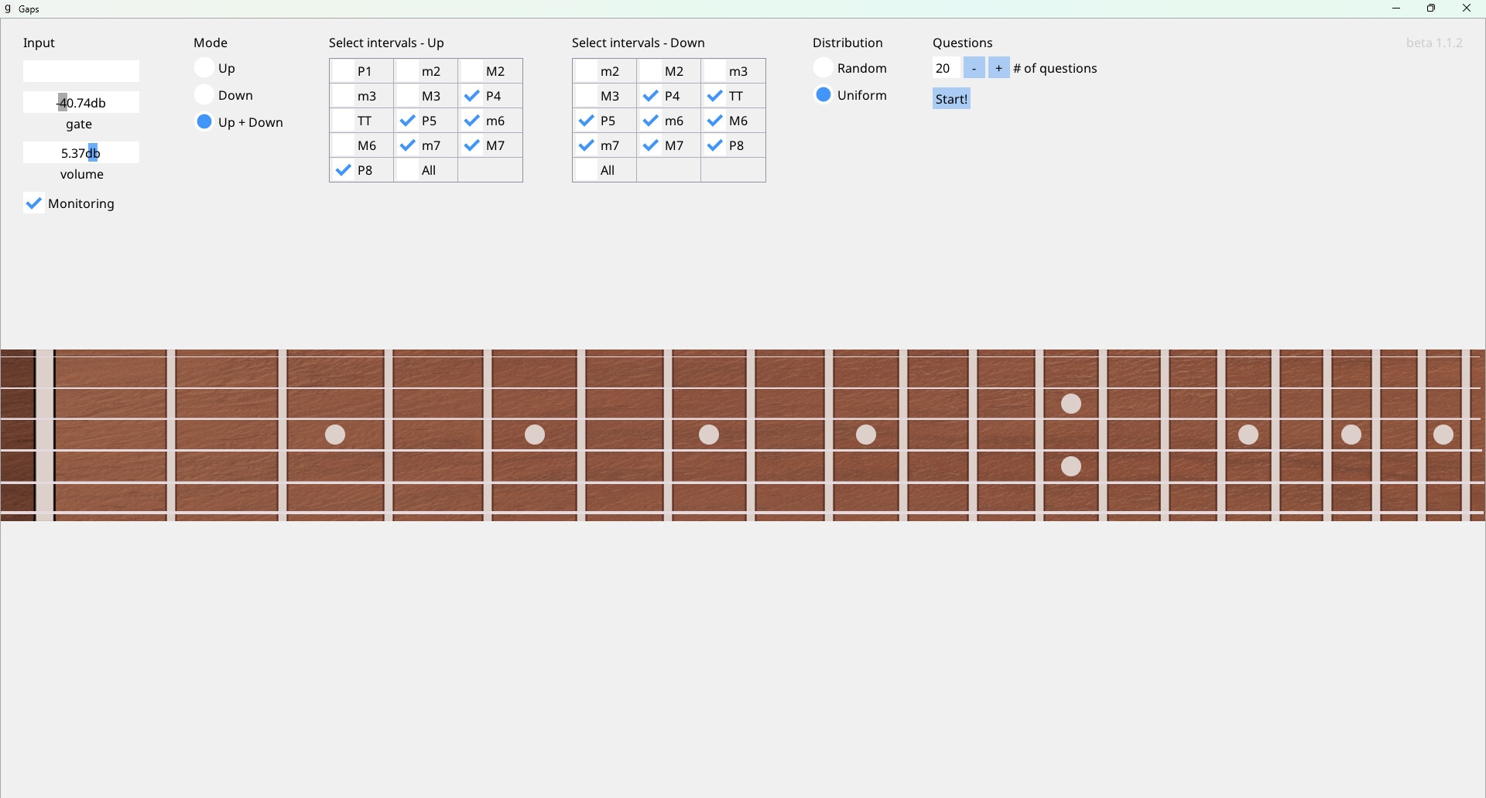
Task: Select All in the Up intervals
Action: click(426, 170)
